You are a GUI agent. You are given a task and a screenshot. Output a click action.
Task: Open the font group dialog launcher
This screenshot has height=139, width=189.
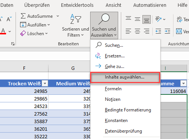(13, 44)
